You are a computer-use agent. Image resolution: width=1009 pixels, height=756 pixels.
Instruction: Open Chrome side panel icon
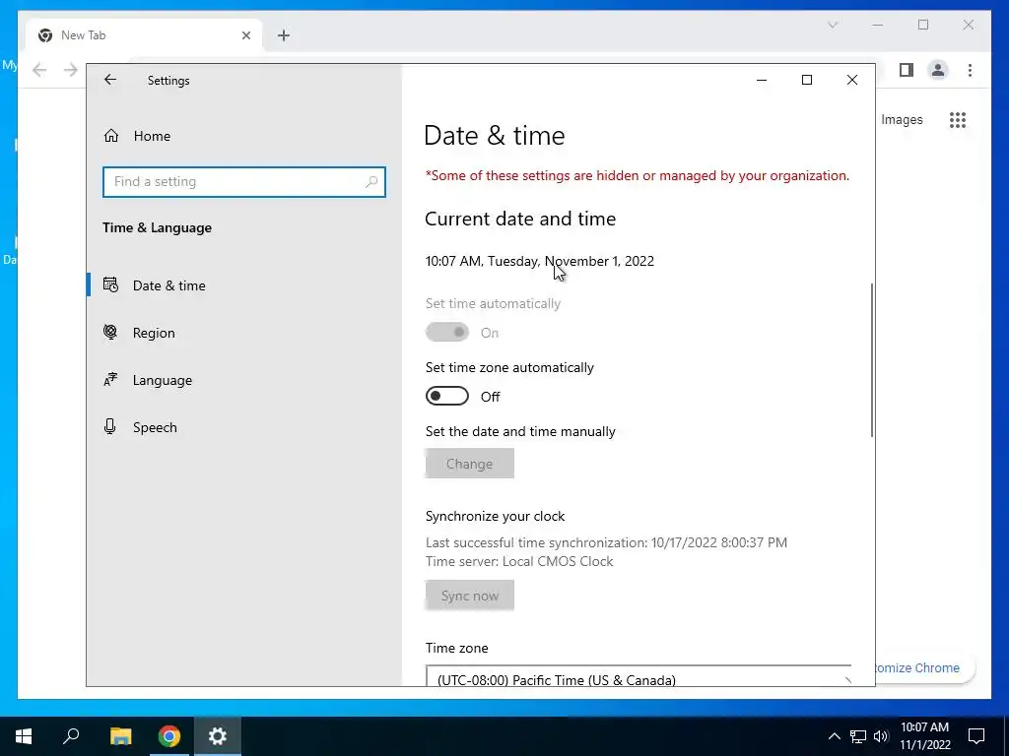point(907,70)
